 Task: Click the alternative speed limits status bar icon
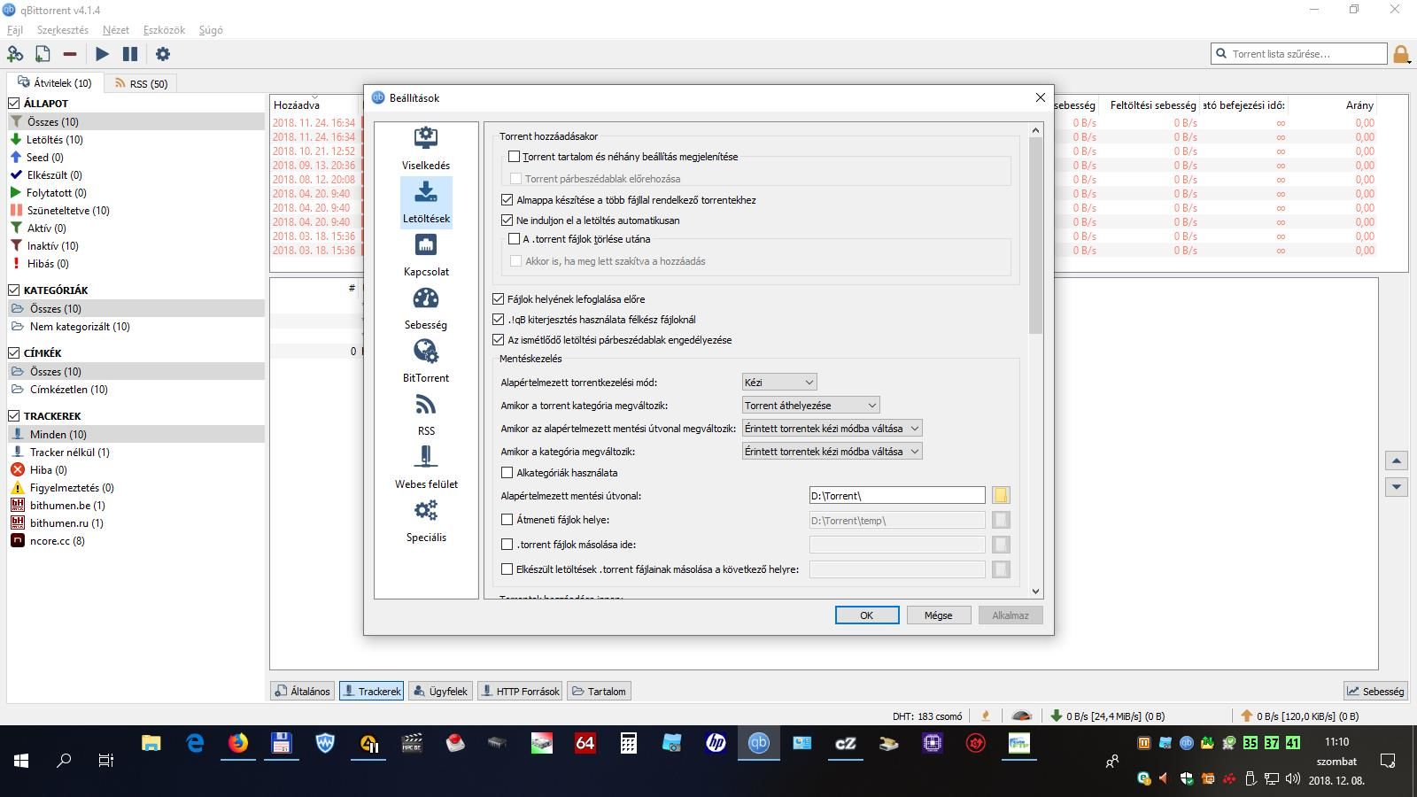(x=1022, y=716)
